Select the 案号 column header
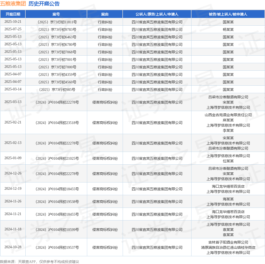 tap(56, 14)
